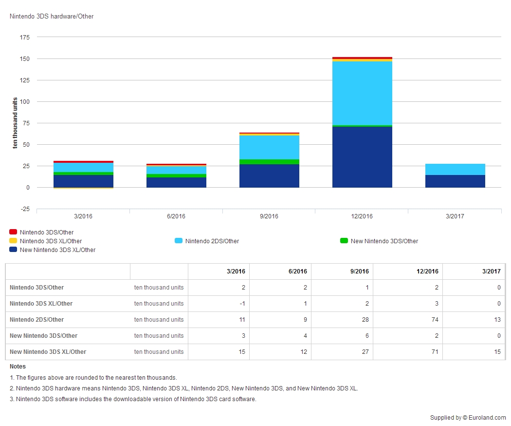Select the dark blue bar segment for 6/2016
This screenshot has height=426, width=511.
coord(176,182)
